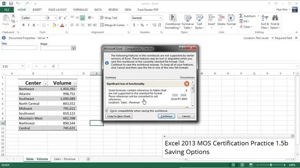Click the add new sheet plus button
300x168 pixels.
tap(88, 159)
